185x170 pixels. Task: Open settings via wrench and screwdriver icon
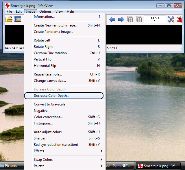(x=171, y=19)
